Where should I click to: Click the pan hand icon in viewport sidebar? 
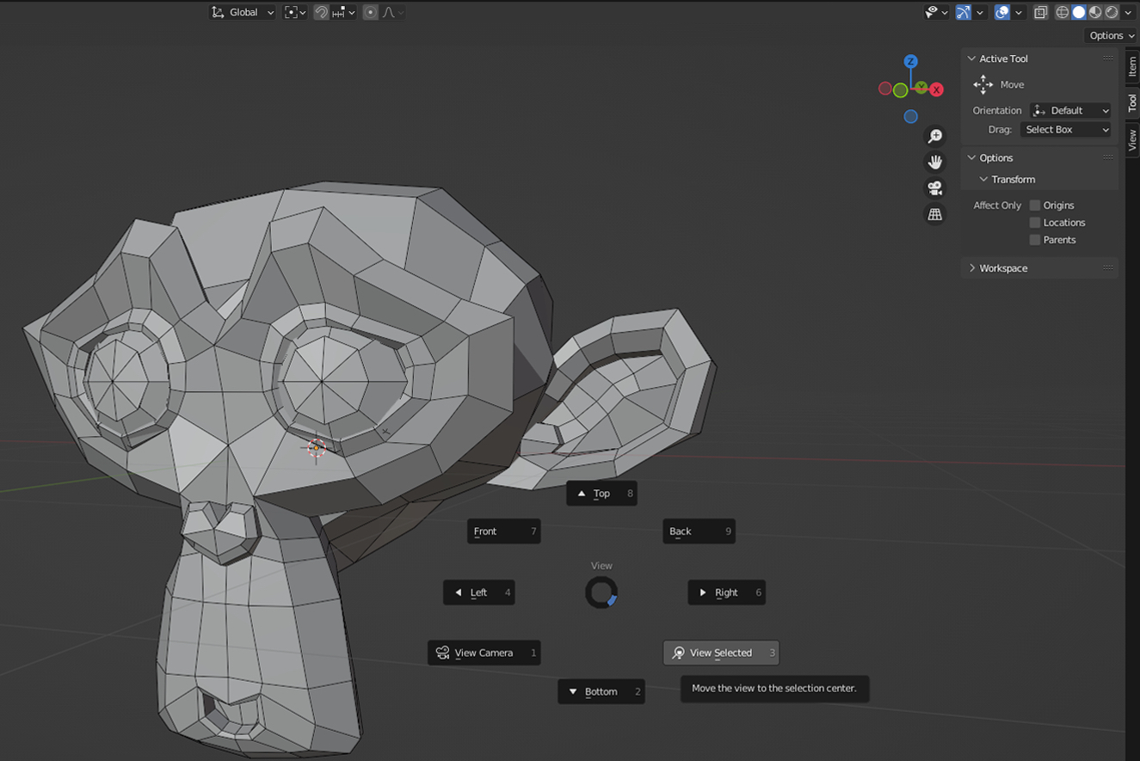(934, 162)
